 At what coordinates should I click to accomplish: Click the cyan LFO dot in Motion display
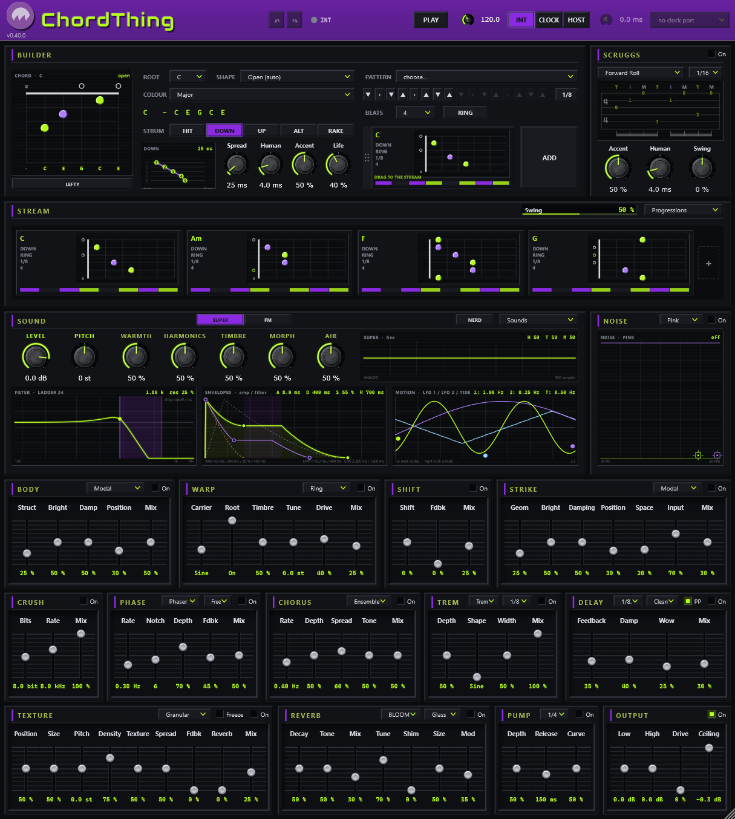click(x=485, y=455)
